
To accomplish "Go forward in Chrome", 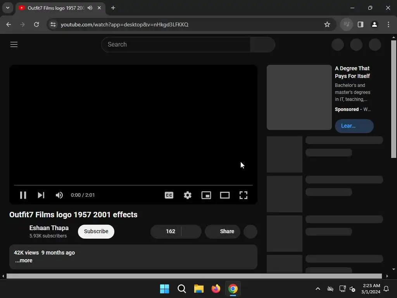I will [x=22, y=24].
